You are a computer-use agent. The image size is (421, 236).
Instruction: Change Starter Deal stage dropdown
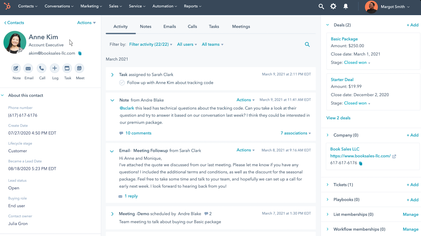[x=357, y=103]
